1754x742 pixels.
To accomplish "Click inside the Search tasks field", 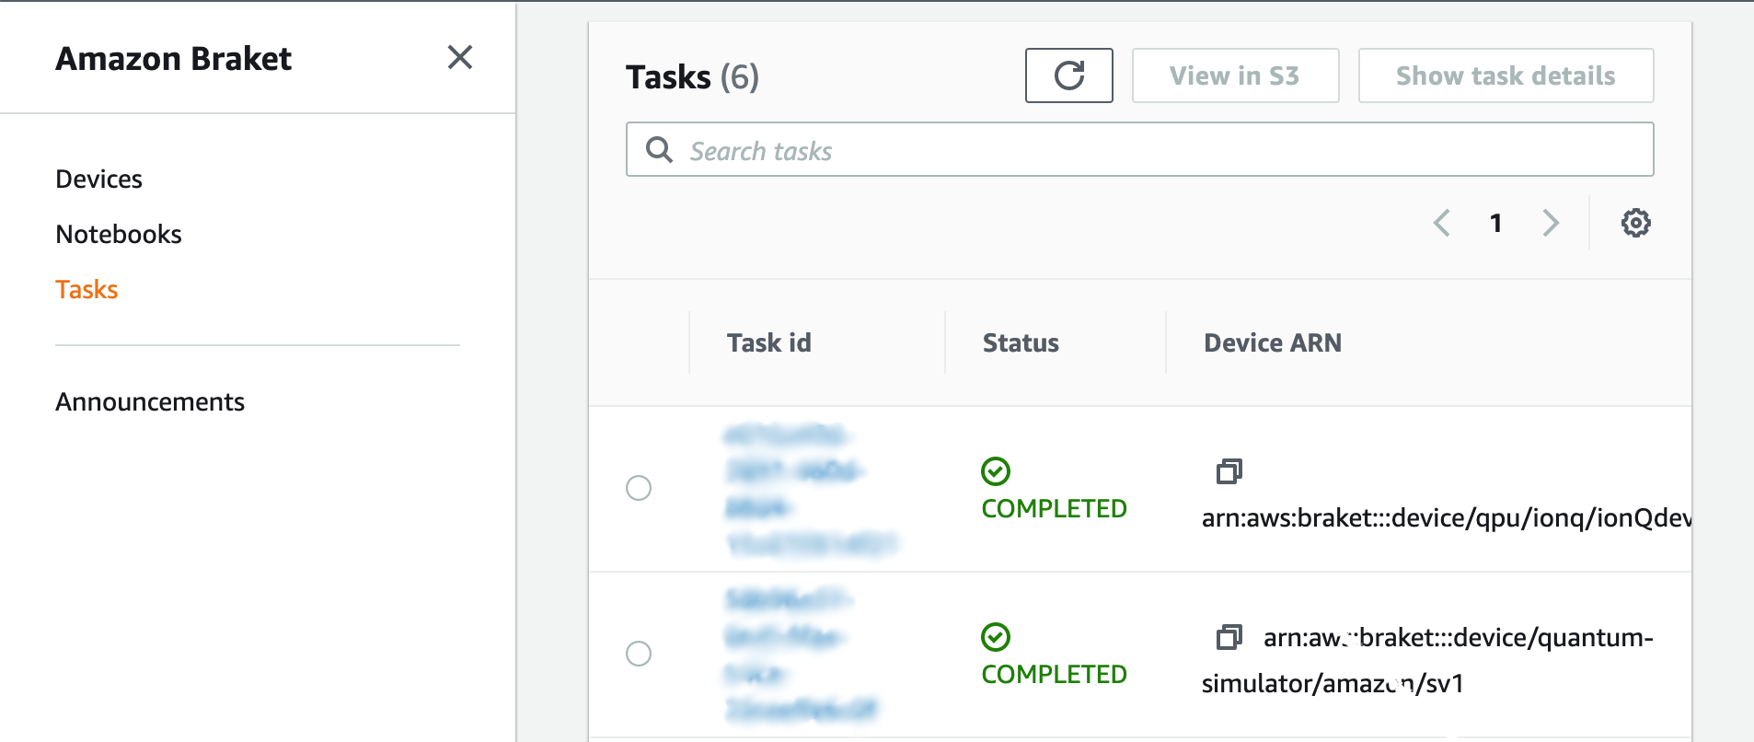I will pyautogui.click(x=920, y=149).
